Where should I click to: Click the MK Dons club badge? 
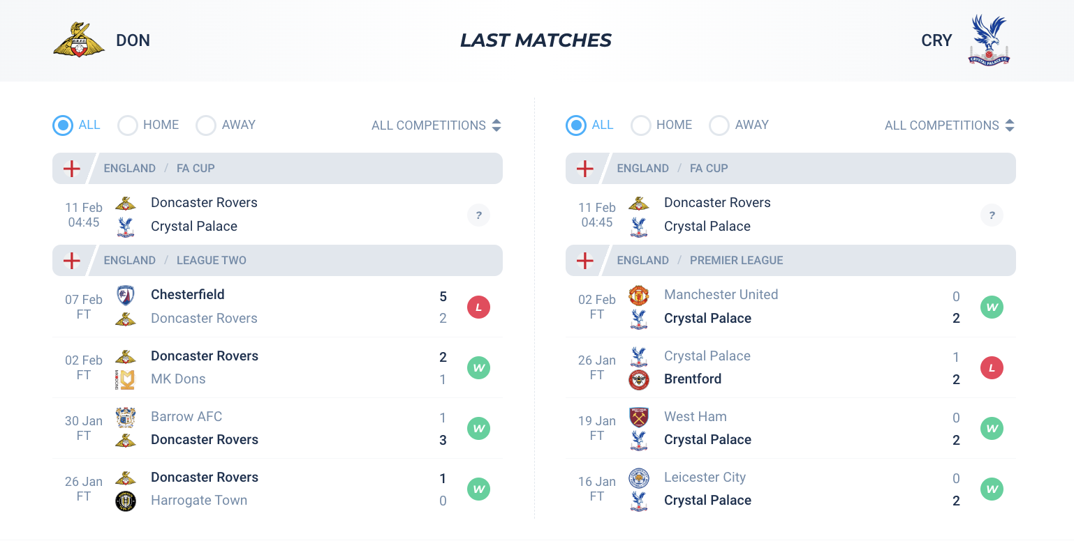[x=126, y=379]
